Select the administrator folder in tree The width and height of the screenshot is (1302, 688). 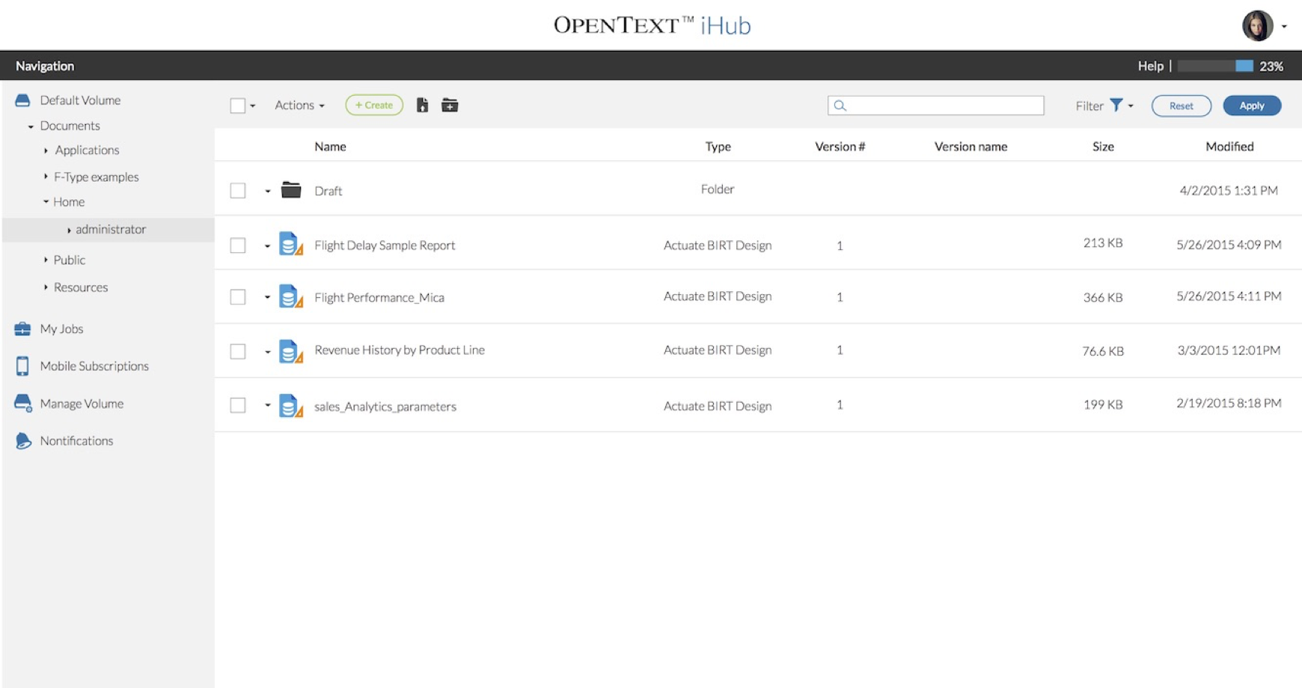pyautogui.click(x=111, y=230)
